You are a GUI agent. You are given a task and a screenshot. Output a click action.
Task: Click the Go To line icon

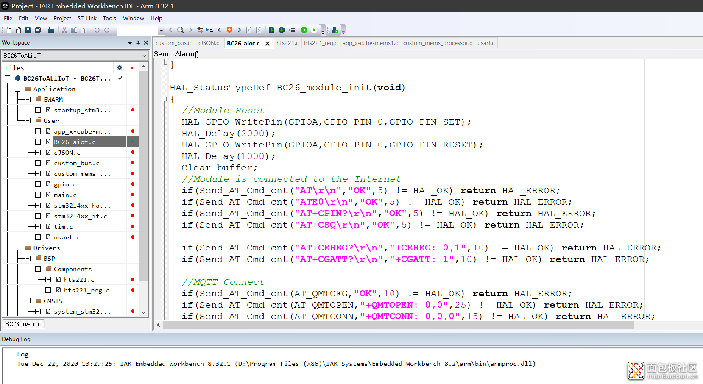[210, 30]
